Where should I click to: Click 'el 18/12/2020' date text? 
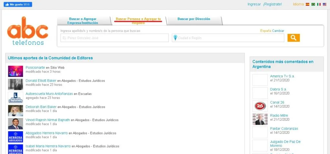(280, 150)
